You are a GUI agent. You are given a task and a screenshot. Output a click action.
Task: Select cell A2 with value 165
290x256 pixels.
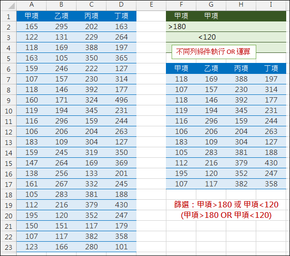[x=31, y=27]
